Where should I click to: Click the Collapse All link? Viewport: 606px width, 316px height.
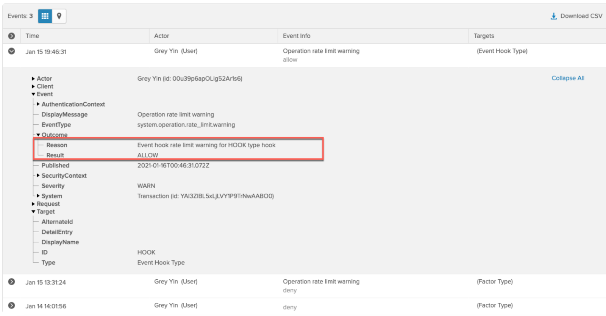(567, 78)
